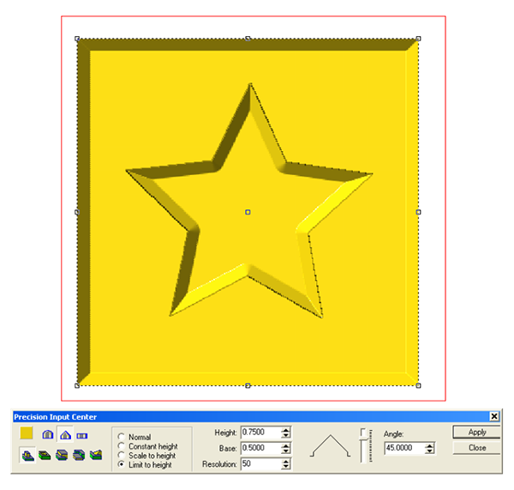This screenshot has width=514, height=490.
Task: Click the bevel profile preview diagram
Action: (x=330, y=446)
